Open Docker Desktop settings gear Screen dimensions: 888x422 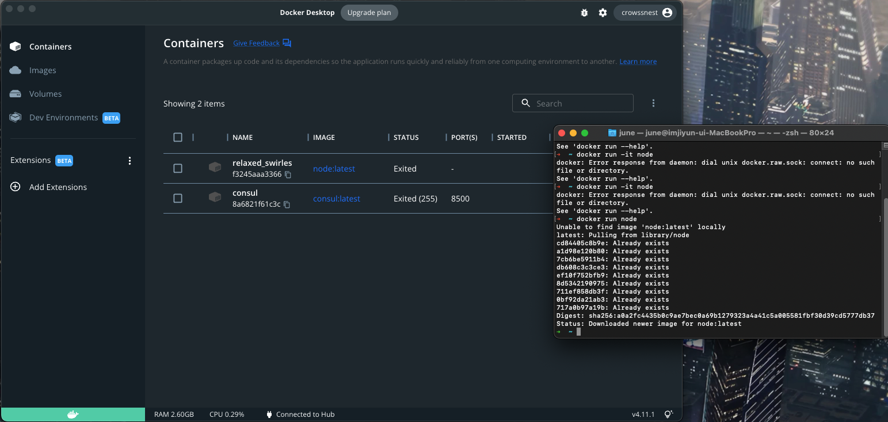point(603,13)
